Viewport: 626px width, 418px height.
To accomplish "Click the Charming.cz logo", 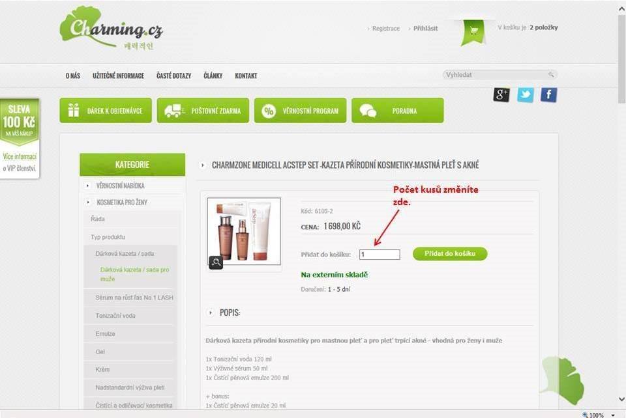I will pyautogui.click(x=112, y=29).
